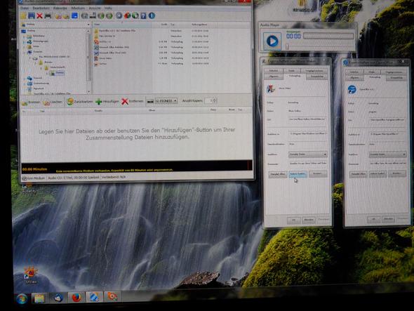Click the question mark help toolbar icon
The width and height of the screenshot is (414, 311).
(x=143, y=16)
